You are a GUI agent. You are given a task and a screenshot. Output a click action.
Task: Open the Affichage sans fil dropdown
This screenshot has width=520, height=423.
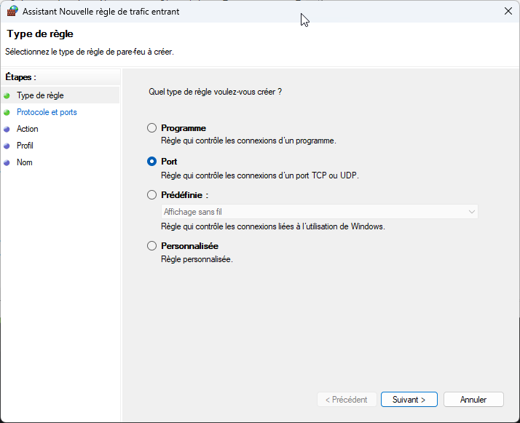click(x=319, y=212)
